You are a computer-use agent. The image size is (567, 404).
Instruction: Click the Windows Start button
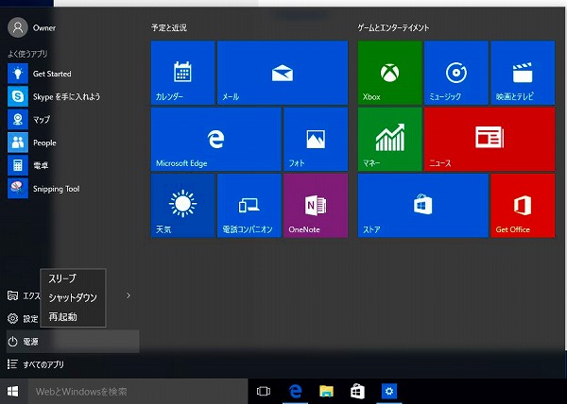pyautogui.click(x=13, y=392)
